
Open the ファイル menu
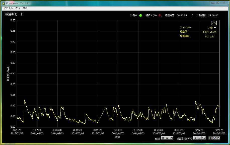tap(8, 8)
